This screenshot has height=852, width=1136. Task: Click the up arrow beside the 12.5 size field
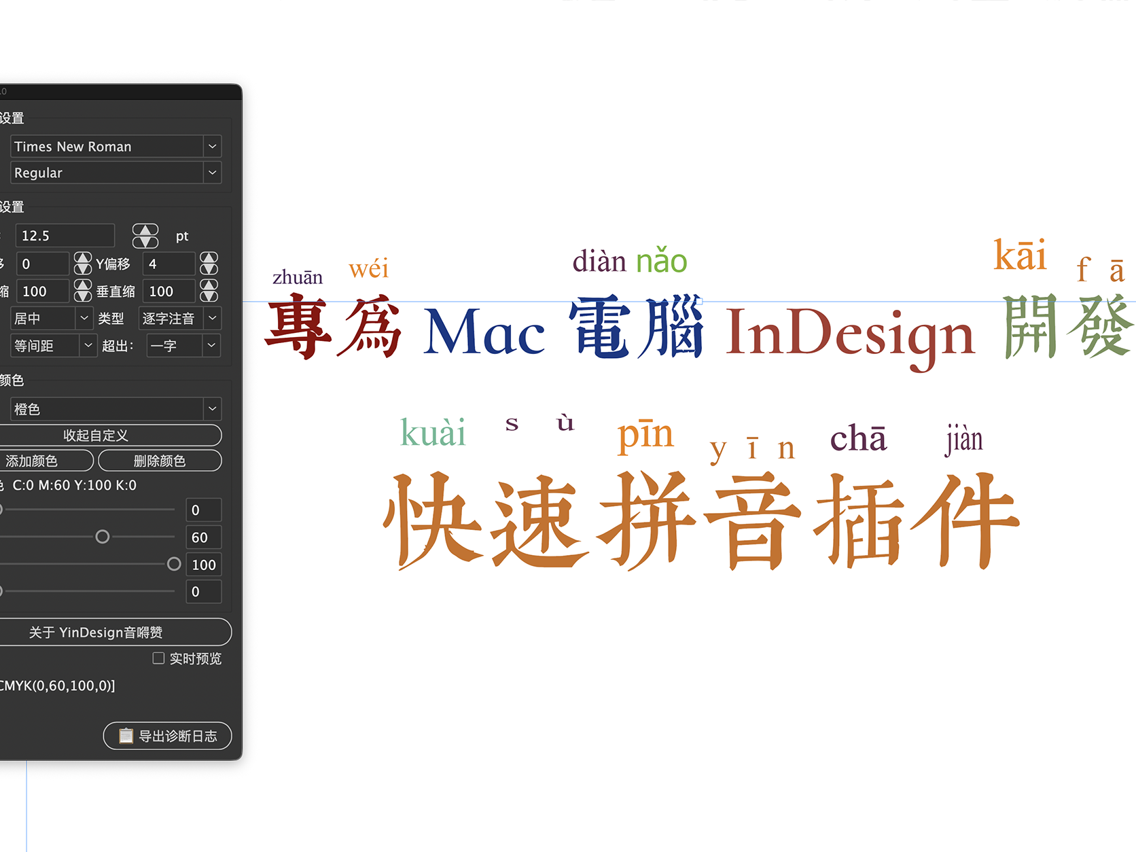point(145,230)
